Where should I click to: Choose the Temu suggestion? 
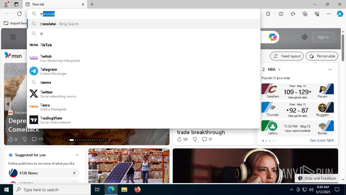pyautogui.click(x=144, y=107)
